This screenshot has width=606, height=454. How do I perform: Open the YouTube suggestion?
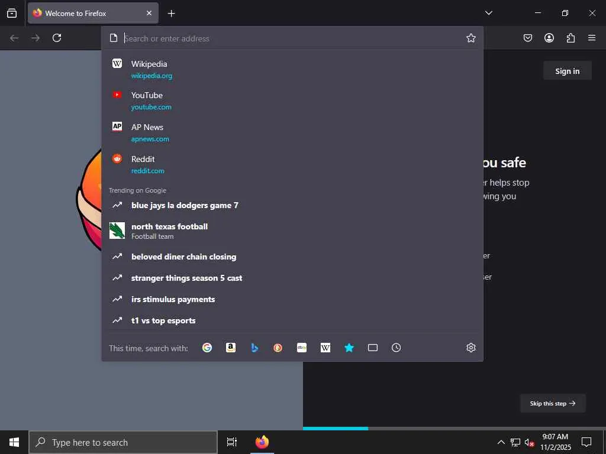(x=292, y=100)
